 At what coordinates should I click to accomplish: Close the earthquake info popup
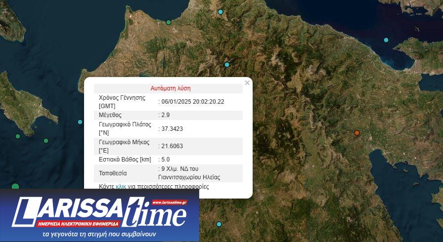coord(247,83)
